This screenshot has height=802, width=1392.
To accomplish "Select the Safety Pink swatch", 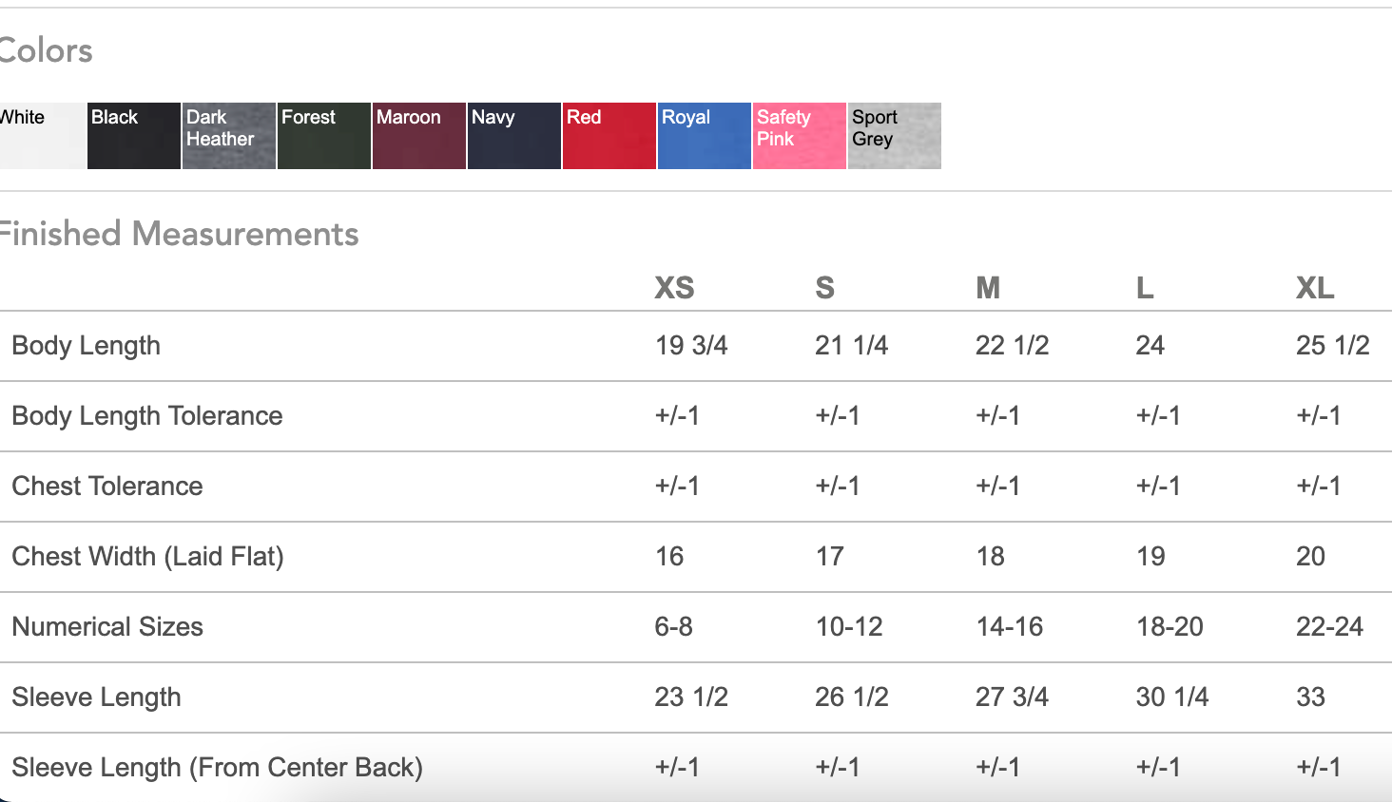I will click(x=800, y=136).
